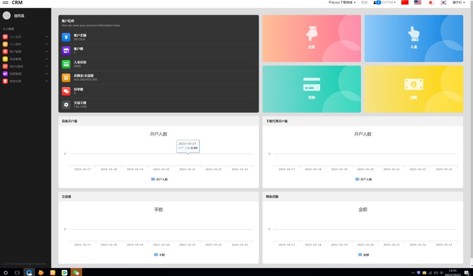Switch language with the China flag
Image resolution: width=473 pixels, height=276 pixels.
point(405,2)
